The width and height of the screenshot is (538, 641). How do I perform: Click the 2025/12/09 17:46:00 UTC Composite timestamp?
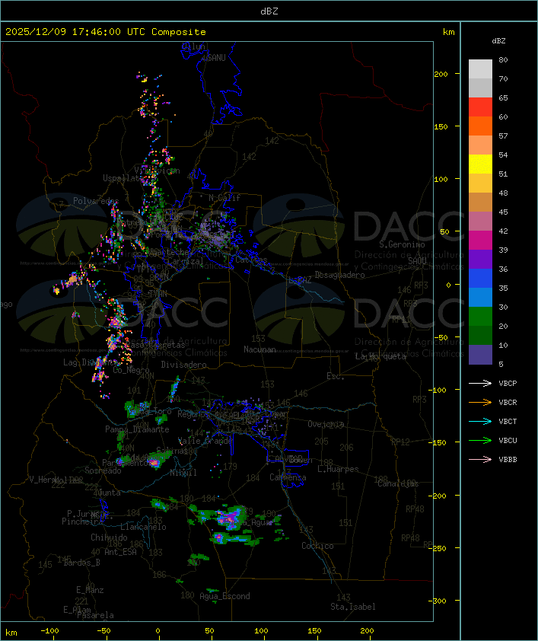click(106, 32)
